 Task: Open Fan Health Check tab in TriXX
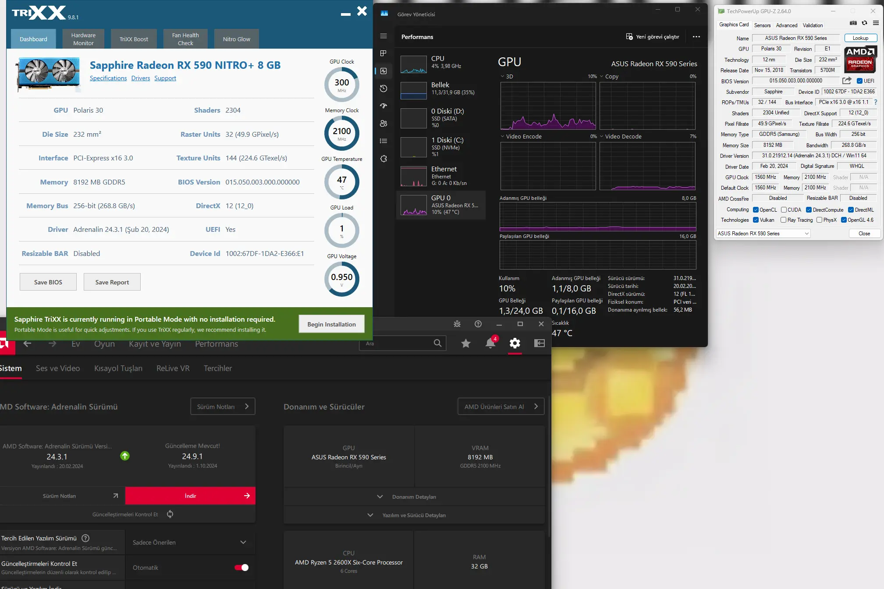click(x=185, y=39)
